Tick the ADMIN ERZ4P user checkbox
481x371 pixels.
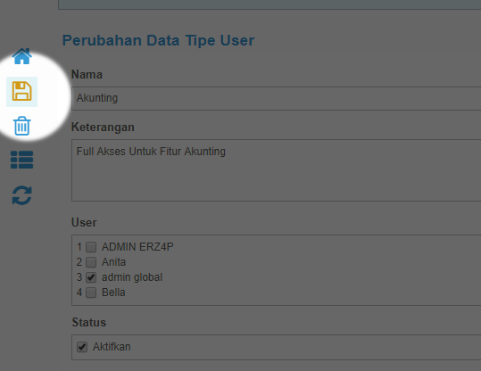point(91,247)
